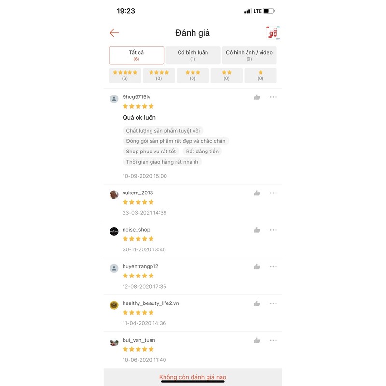386x386 pixels.
Task: Filter by one-star reviews
Action: (x=261, y=75)
